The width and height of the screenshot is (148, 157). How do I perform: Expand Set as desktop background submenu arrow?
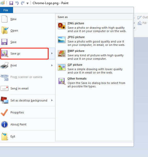(52, 100)
